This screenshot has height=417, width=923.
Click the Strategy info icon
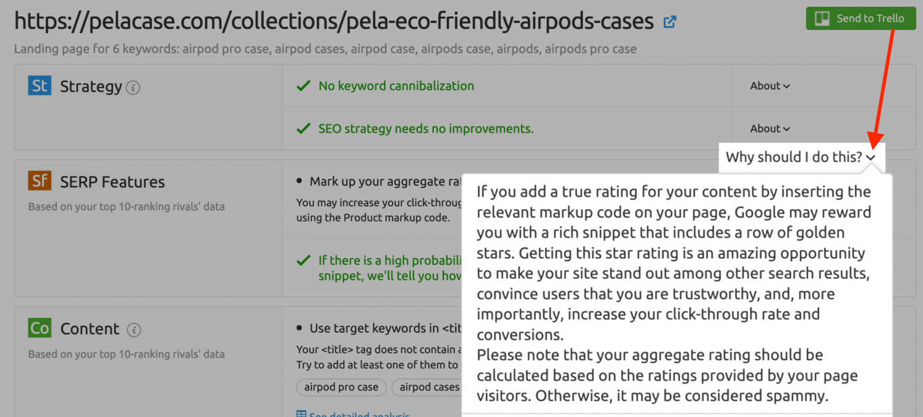click(133, 87)
